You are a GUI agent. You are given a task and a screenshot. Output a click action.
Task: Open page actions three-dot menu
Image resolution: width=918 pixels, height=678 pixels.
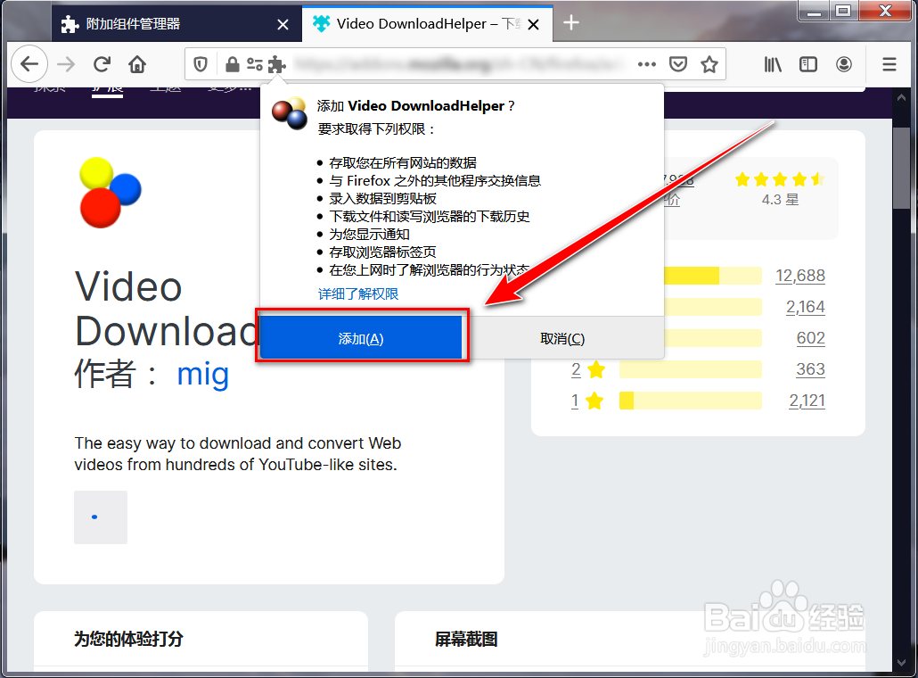tap(647, 64)
